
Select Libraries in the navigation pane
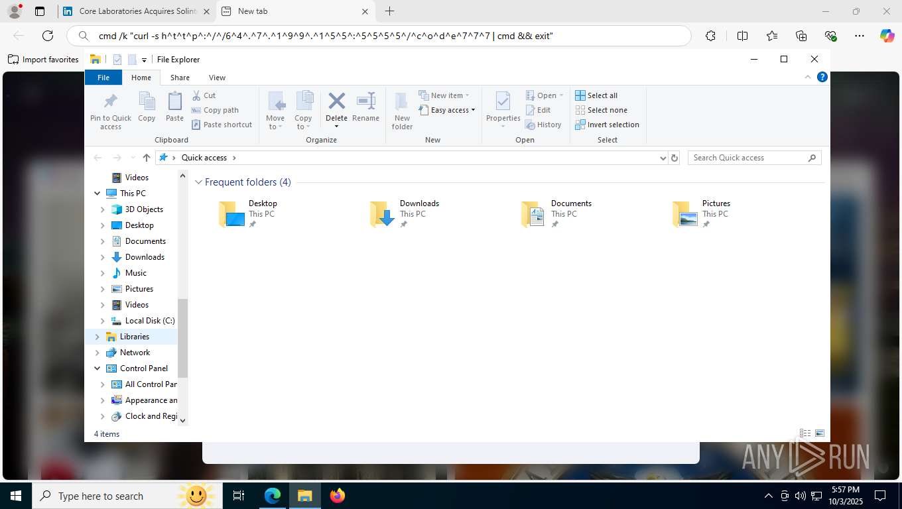coord(135,337)
